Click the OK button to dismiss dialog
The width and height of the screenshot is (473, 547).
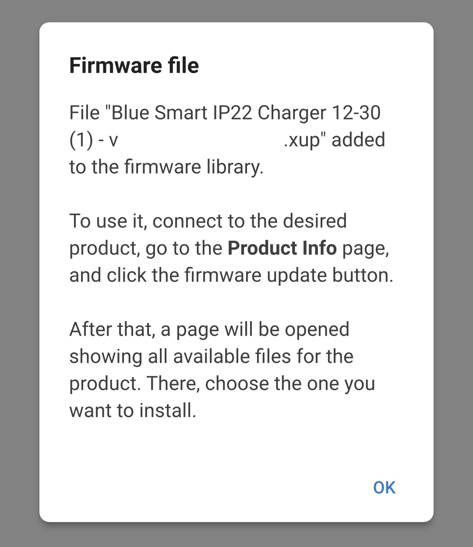(x=383, y=487)
